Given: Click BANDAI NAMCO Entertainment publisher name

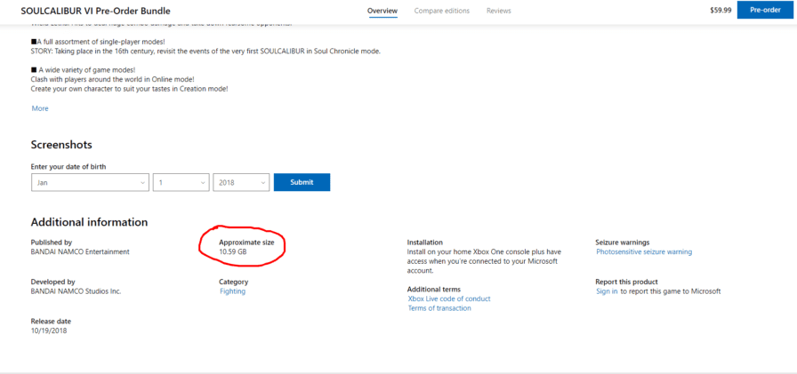Looking at the screenshot, I should 80,251.
